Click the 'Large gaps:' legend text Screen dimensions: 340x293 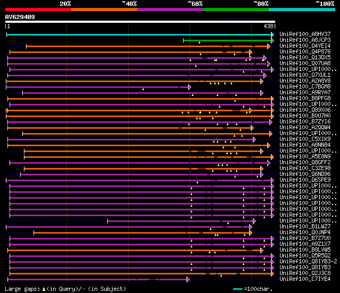pos(23,289)
